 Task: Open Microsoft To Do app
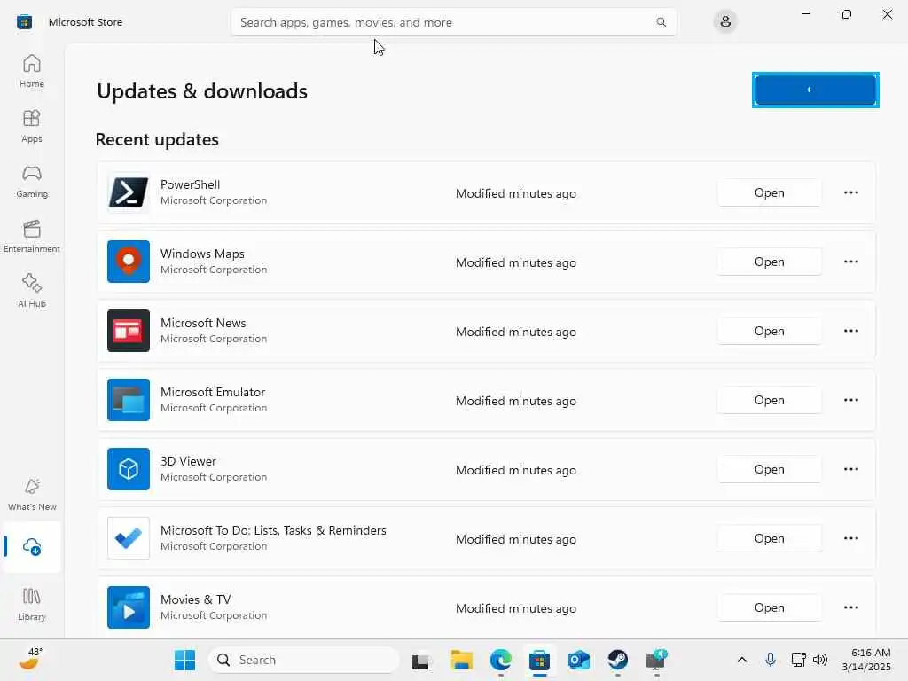click(x=769, y=538)
